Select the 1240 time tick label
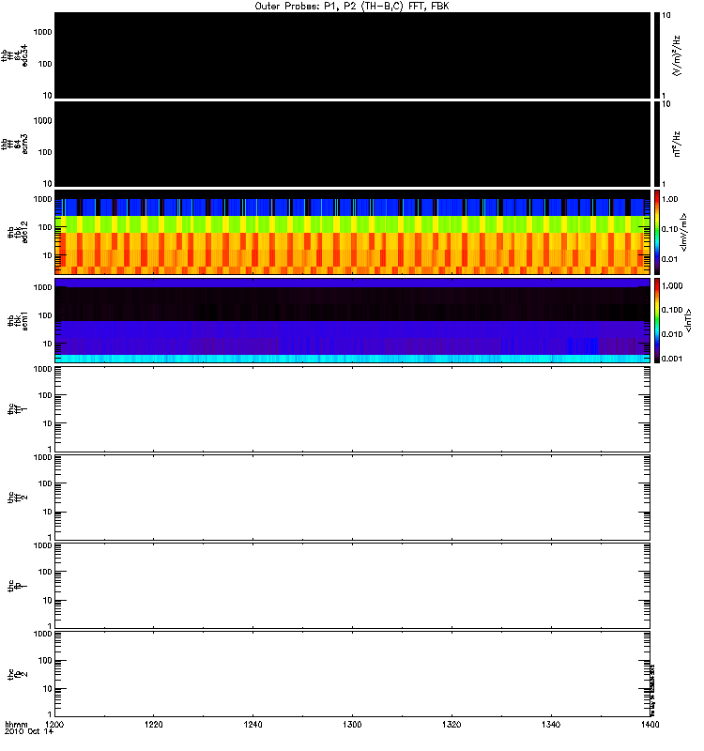This screenshot has width=704, height=751. coord(253,724)
